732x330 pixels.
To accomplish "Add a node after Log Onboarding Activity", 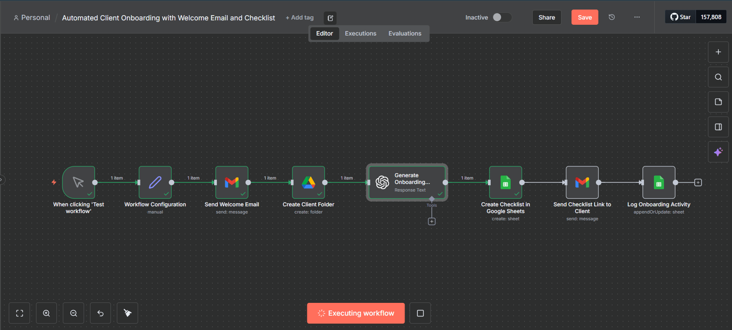I will [698, 183].
